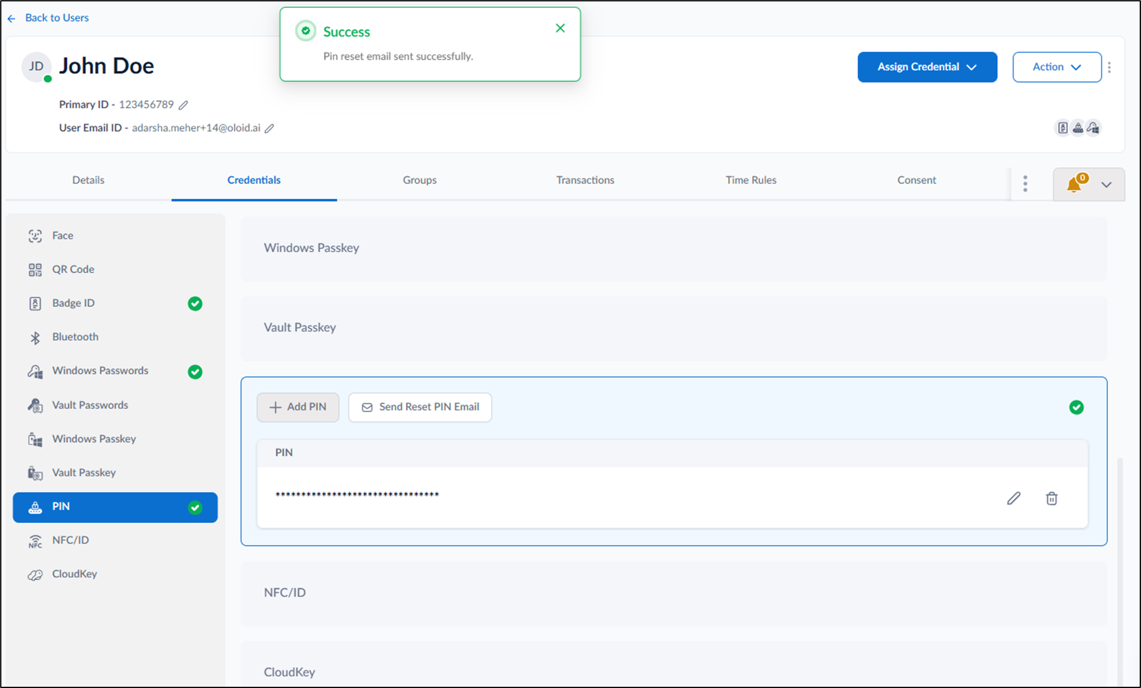
Task: Edit the PIN with the pencil icon
Action: (1014, 498)
